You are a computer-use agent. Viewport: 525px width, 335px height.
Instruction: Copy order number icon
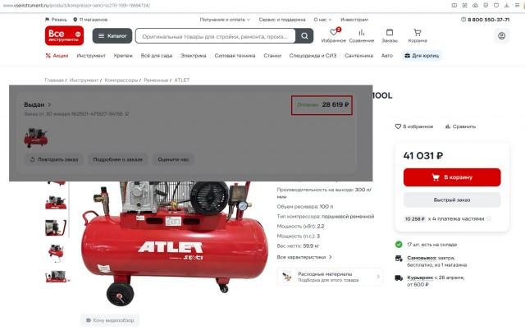pyautogui.click(x=127, y=114)
